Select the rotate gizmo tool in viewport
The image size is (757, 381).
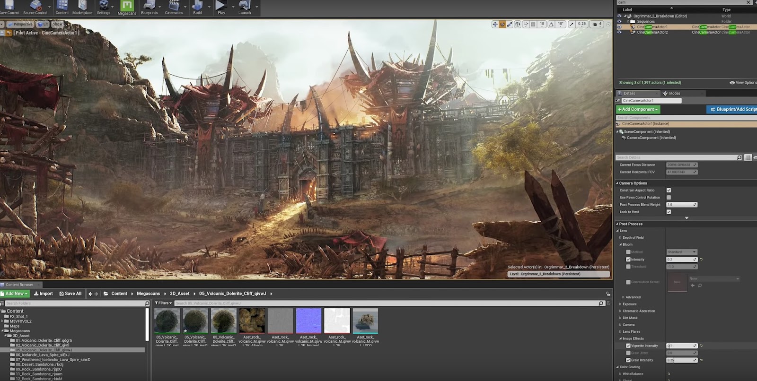[502, 24]
